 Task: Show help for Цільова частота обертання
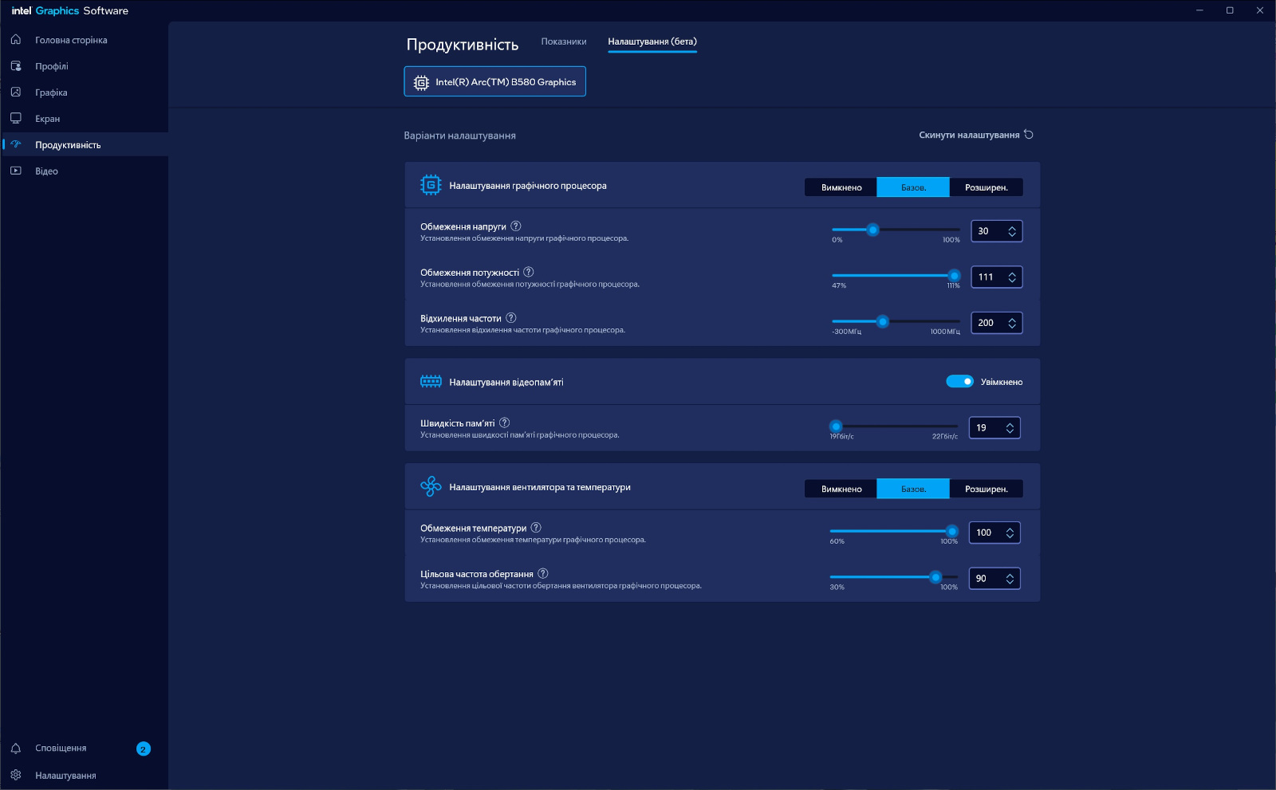point(543,573)
